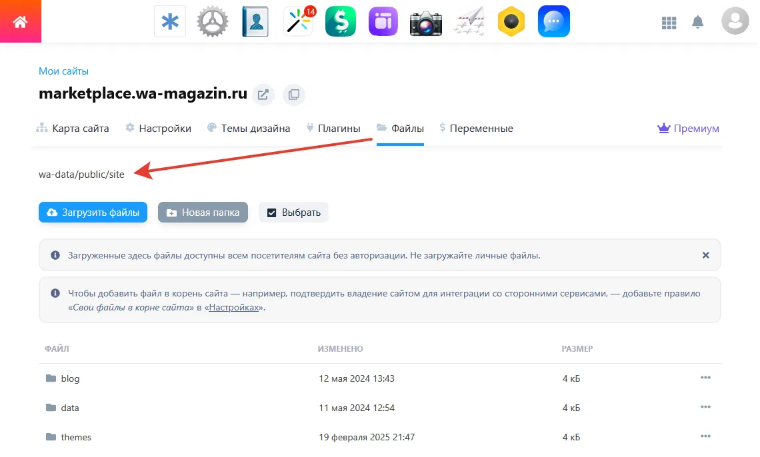Click the Webasyst asterisk app icon
This screenshot has height=457, width=760.
170,21
